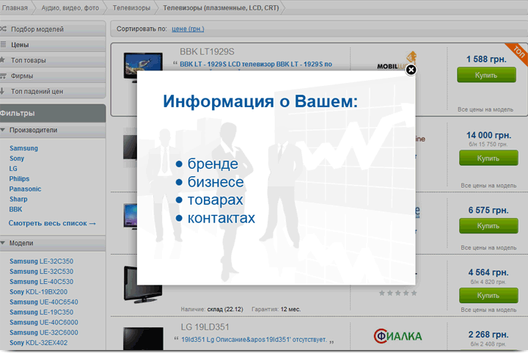Viewport: 528px width, 353px height.
Task: Select model Sony KDL-32EX402
Action: coord(38,343)
